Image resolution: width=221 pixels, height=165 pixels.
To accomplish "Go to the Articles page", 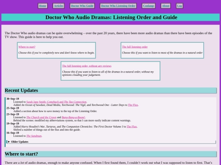I will [x=59, y=6].
